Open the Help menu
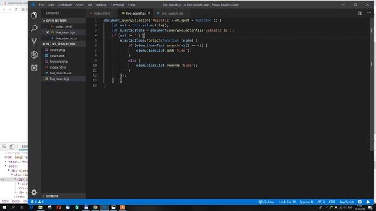The image size is (376, 211). click(x=132, y=5)
